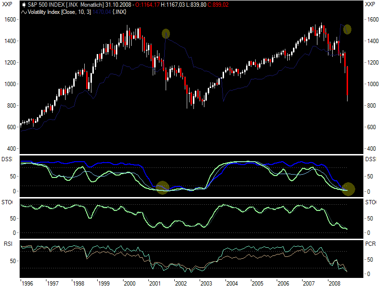Click the 50 label on DSS left axis
This screenshot has height=287, width=383.
point(13,177)
